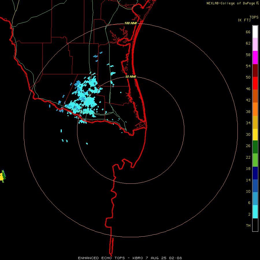Click the 66 legend value label
Viewport: 260px width, 260px height.
[248, 32]
